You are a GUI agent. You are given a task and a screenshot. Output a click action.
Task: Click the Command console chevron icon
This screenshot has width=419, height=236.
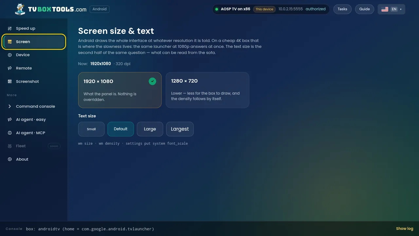click(x=10, y=106)
